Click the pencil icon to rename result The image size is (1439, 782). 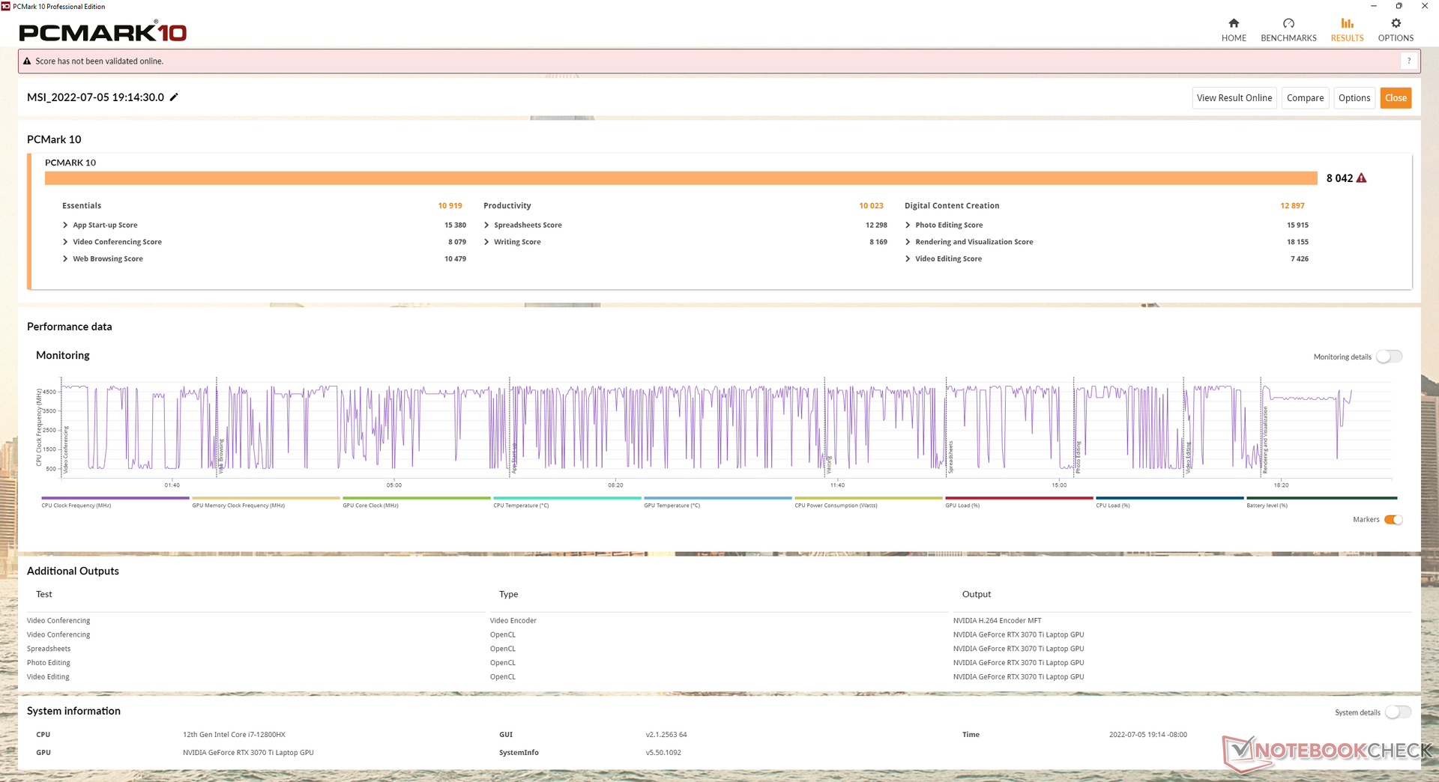[174, 97]
